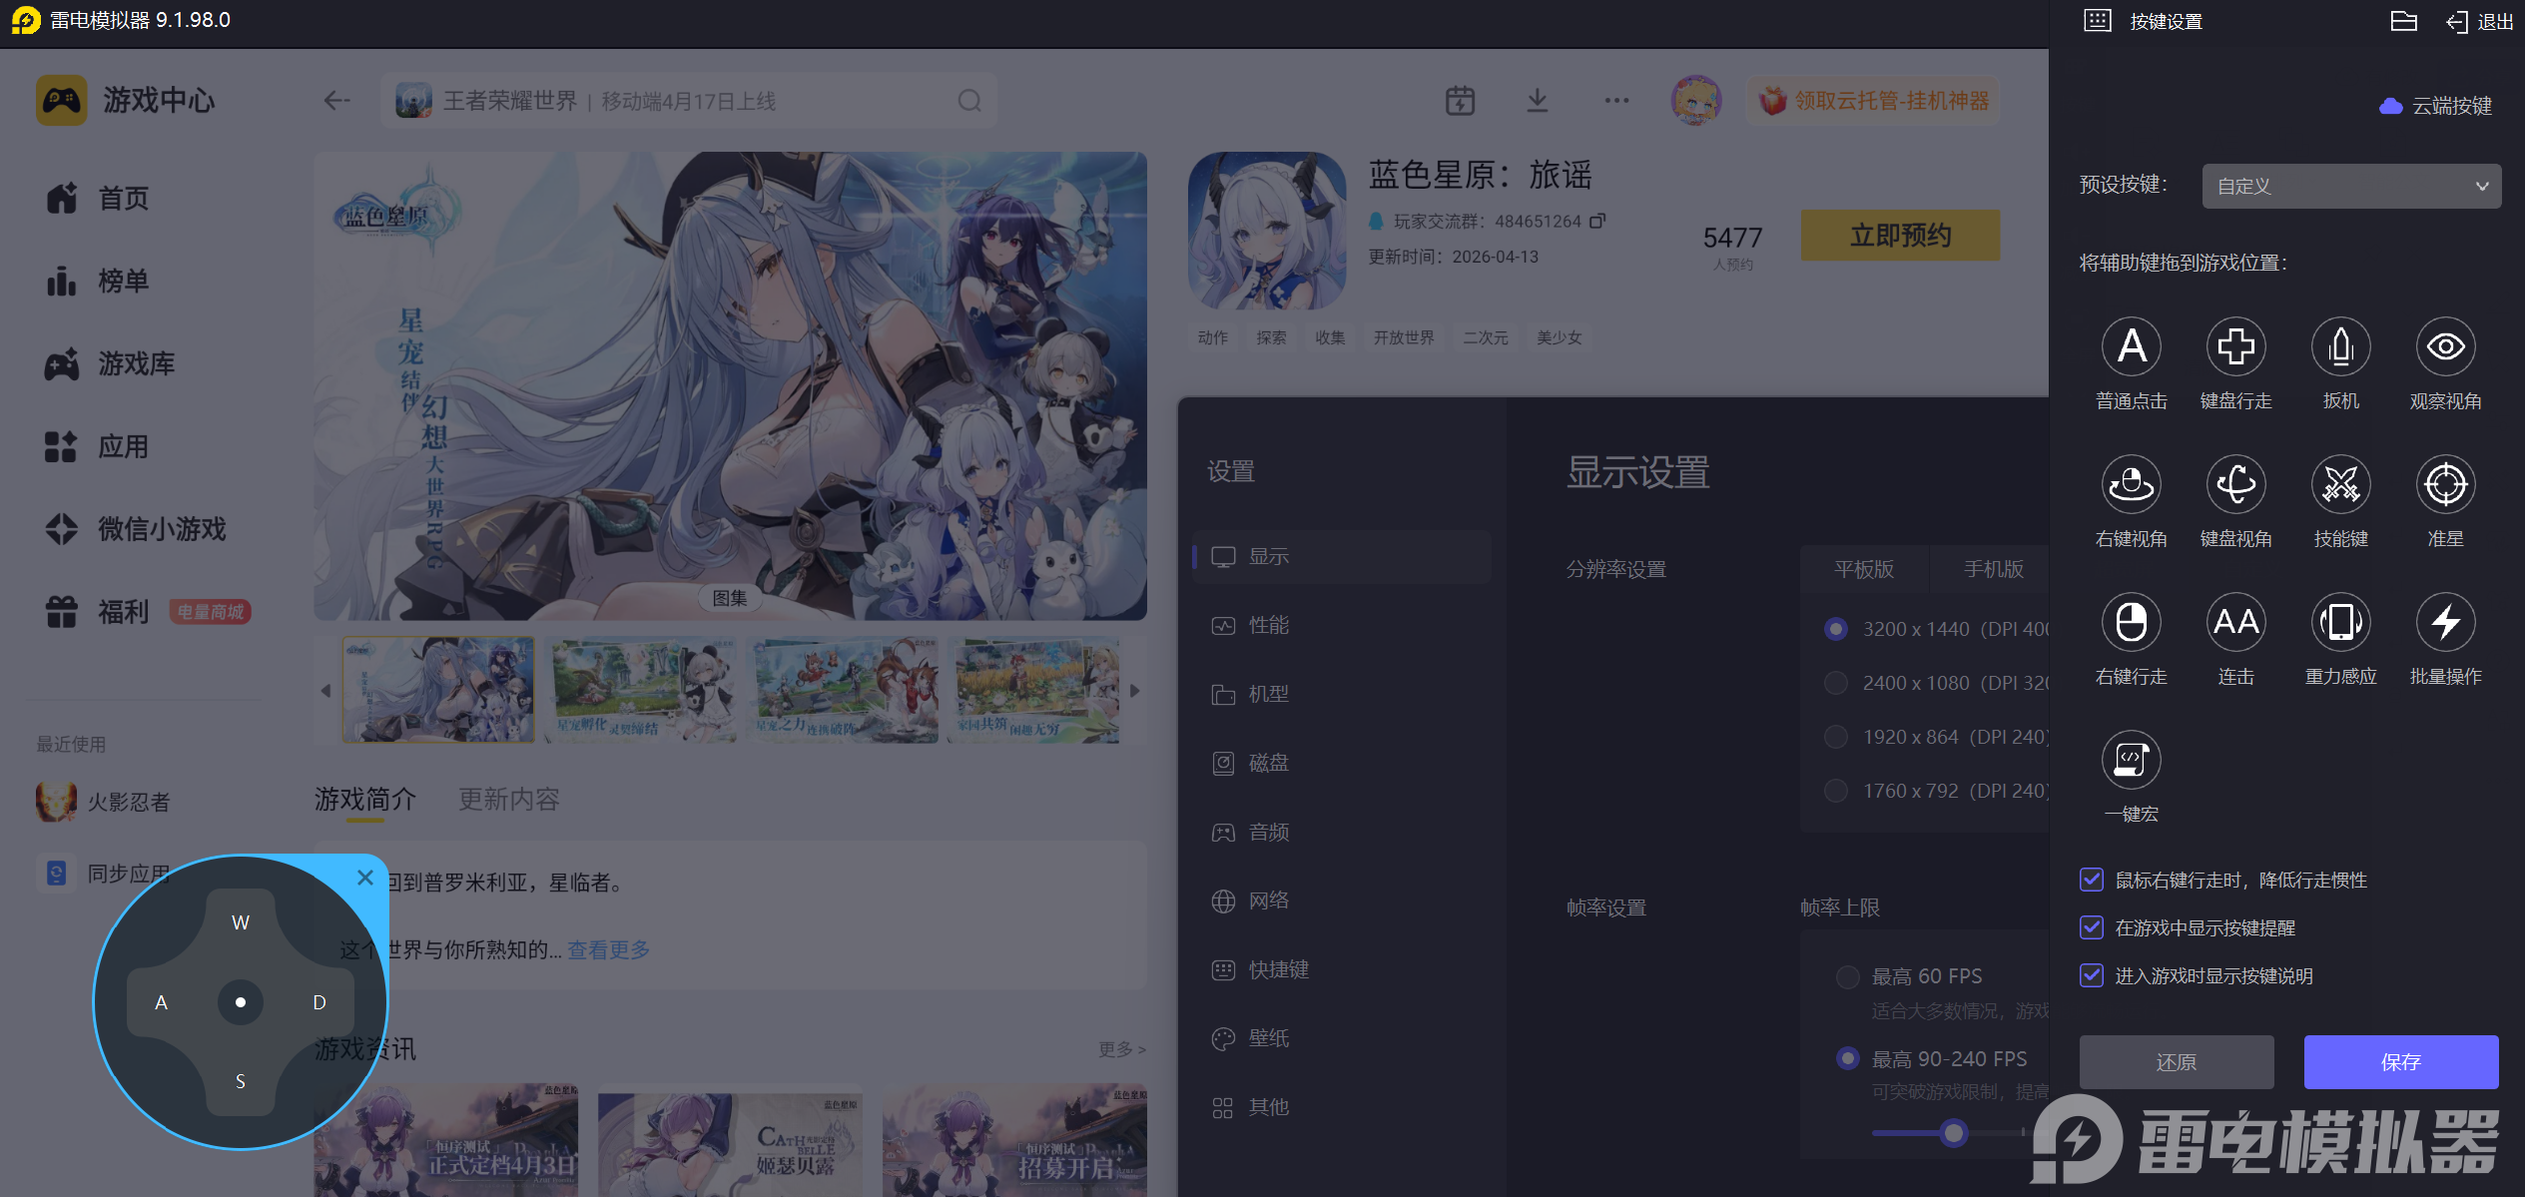The width and height of the screenshot is (2525, 1197).
Task: Adjust the FPS limit slider handle
Action: (1954, 1133)
